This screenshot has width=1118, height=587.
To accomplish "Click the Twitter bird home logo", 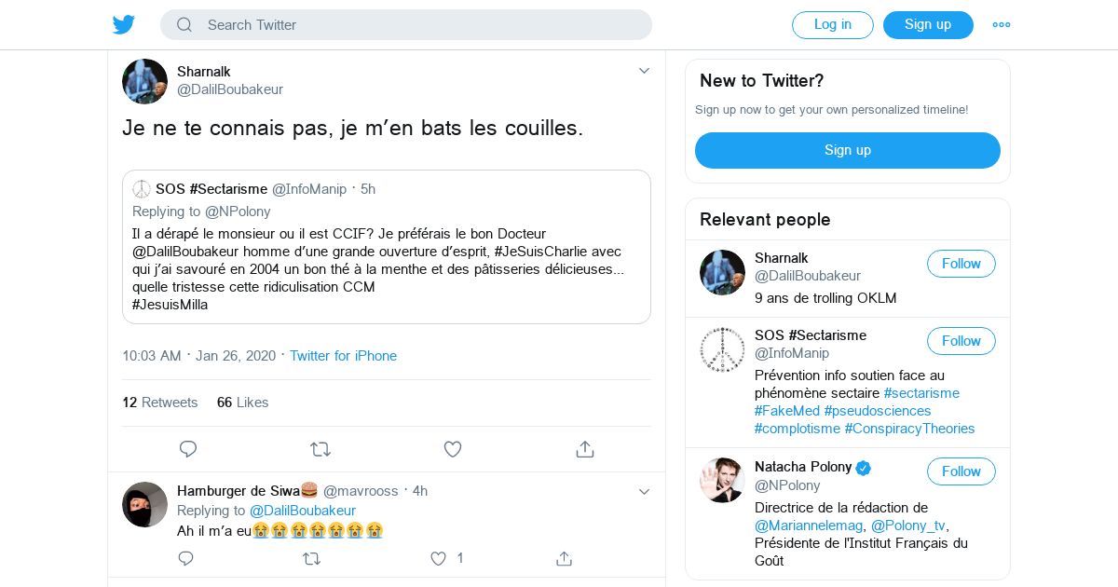I will 124,25.
